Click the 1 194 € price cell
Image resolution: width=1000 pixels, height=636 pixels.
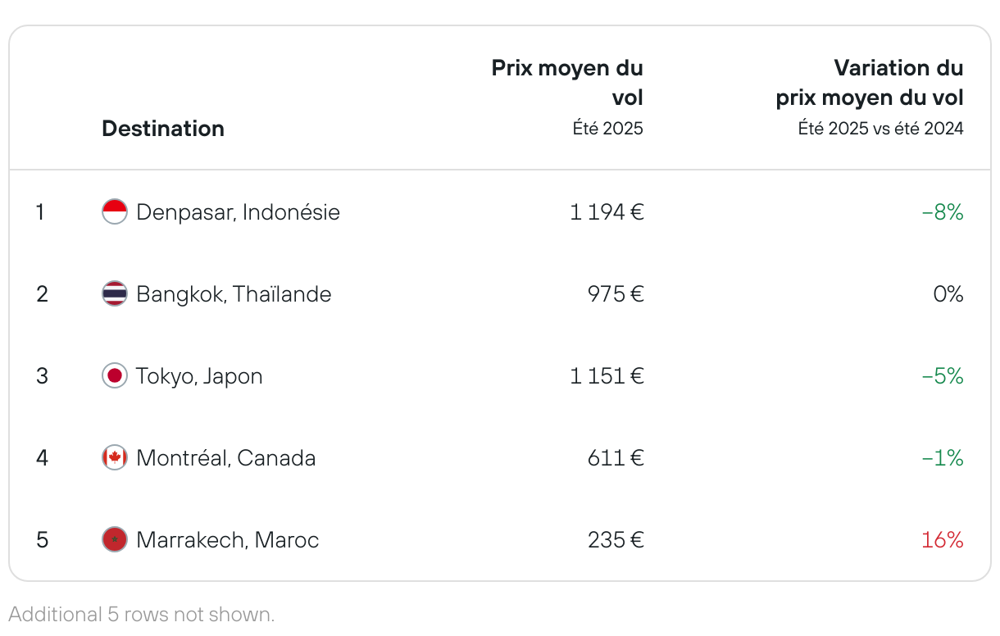(607, 212)
